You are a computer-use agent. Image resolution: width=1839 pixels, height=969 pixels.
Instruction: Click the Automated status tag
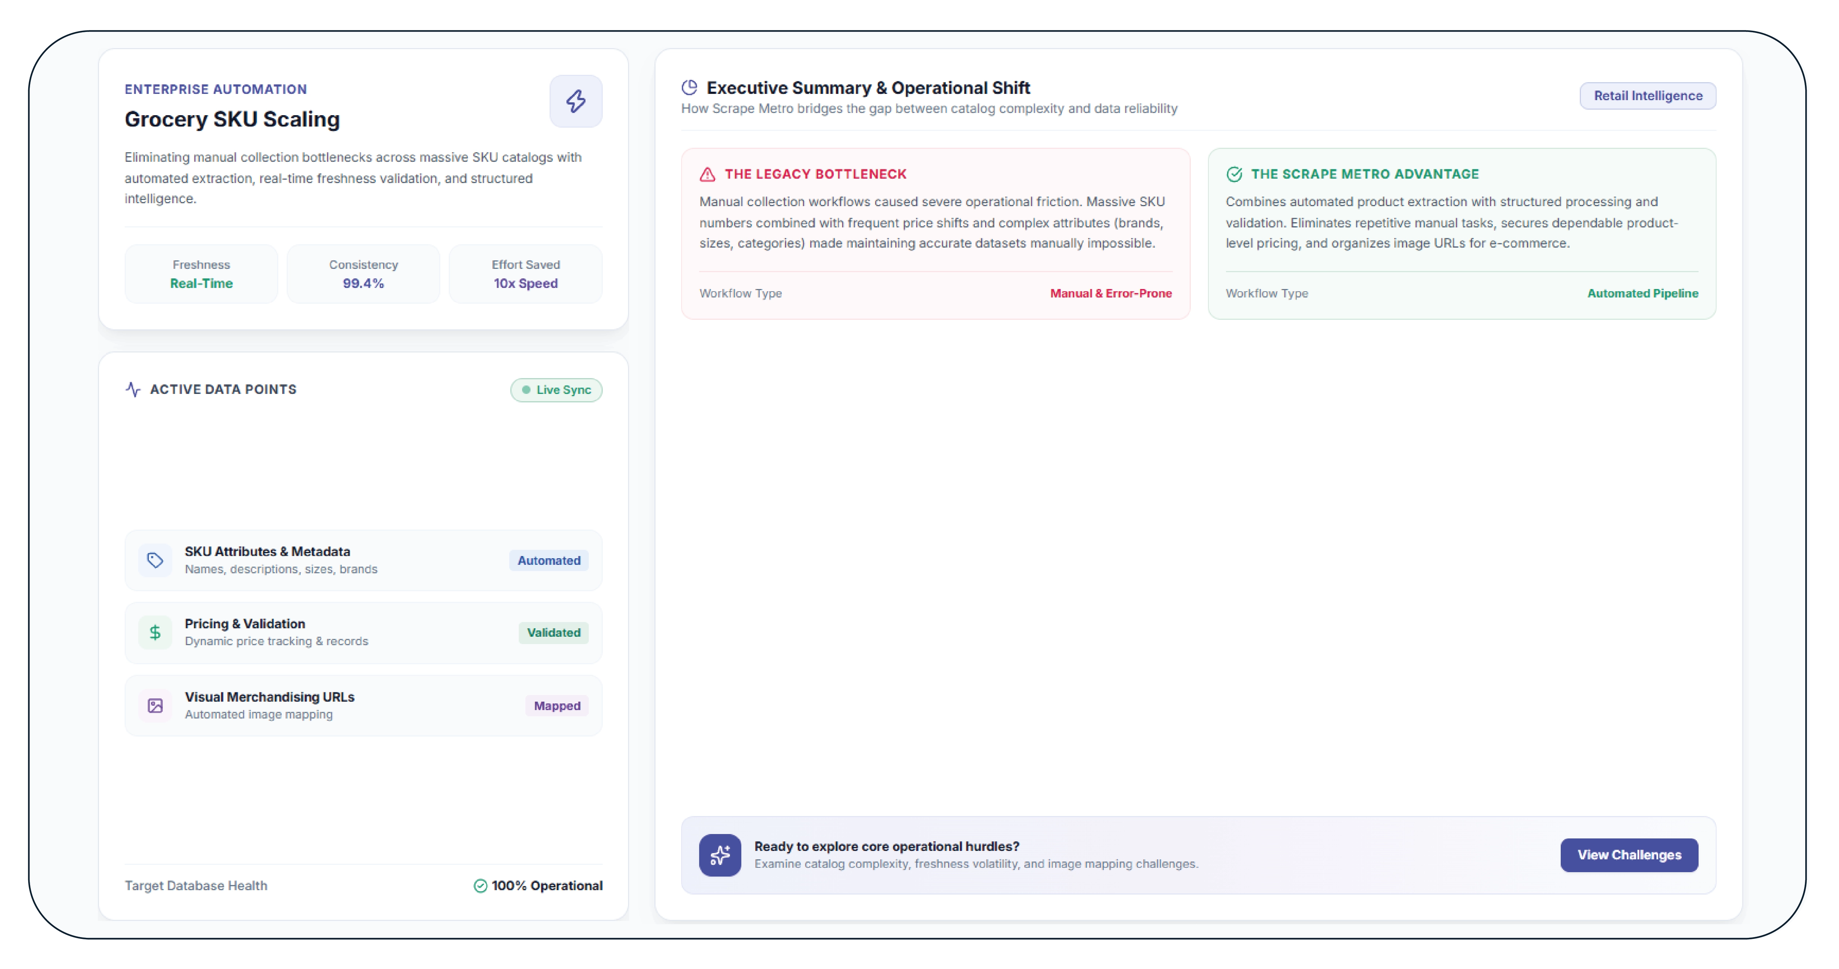click(x=549, y=560)
